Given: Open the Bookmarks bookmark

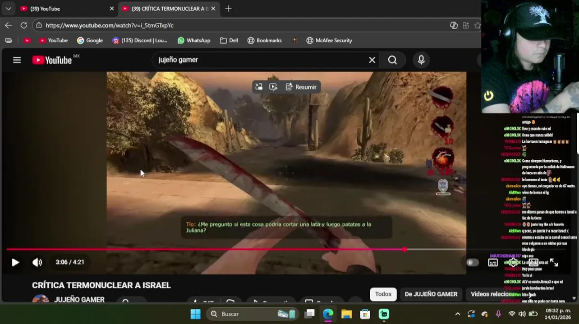Looking at the screenshot, I should point(265,40).
